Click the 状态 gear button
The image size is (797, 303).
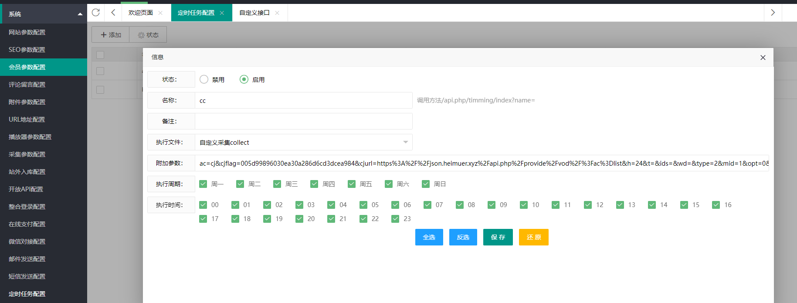tap(148, 35)
